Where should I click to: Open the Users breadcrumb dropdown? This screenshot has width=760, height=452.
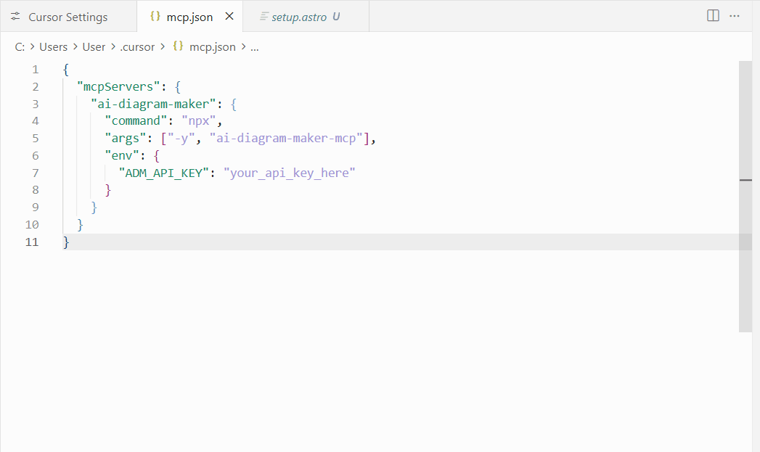click(x=54, y=46)
